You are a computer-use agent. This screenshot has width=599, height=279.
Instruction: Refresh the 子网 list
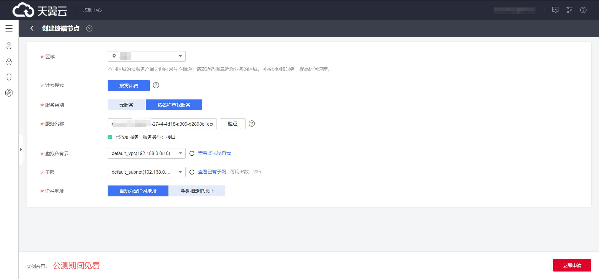tap(192, 172)
